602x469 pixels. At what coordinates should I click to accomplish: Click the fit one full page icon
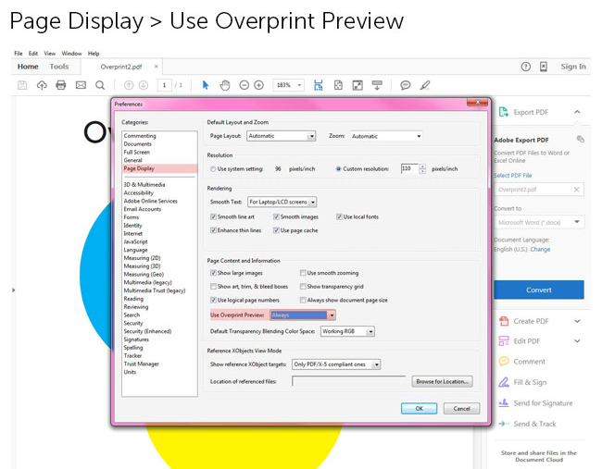(x=338, y=85)
